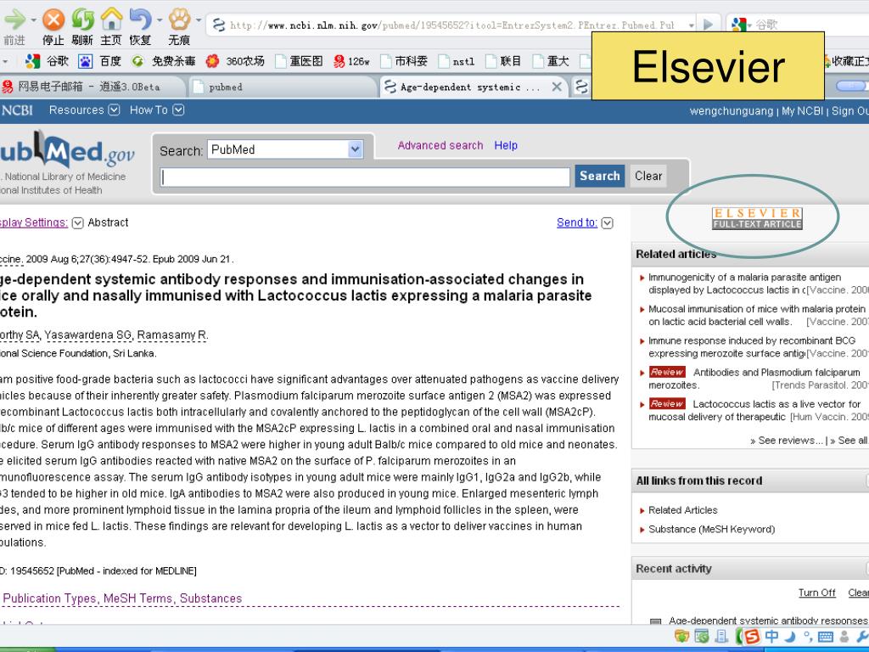Open related article Mucosal immunisation of mice
Screen dimensions: 869x652
[x=756, y=315]
